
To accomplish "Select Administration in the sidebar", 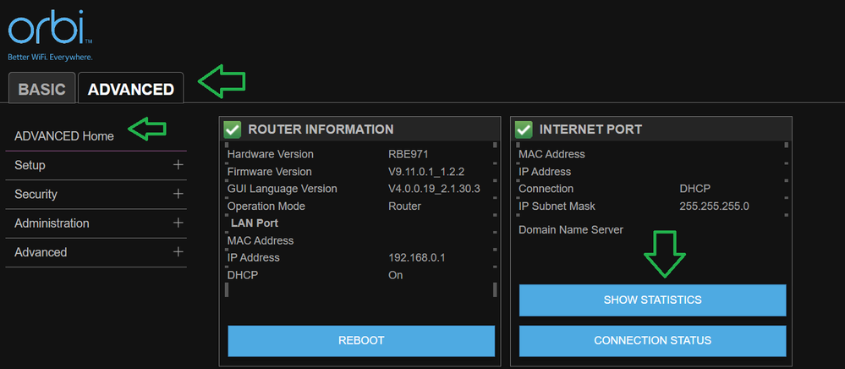I will pos(52,223).
